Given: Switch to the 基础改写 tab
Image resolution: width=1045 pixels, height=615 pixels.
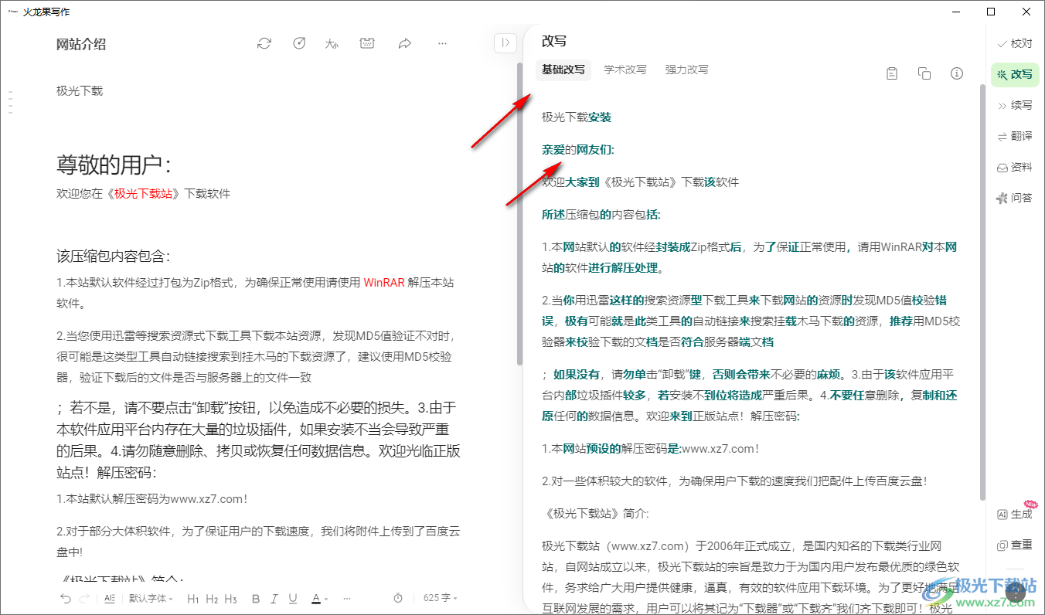Looking at the screenshot, I should pyautogui.click(x=563, y=70).
